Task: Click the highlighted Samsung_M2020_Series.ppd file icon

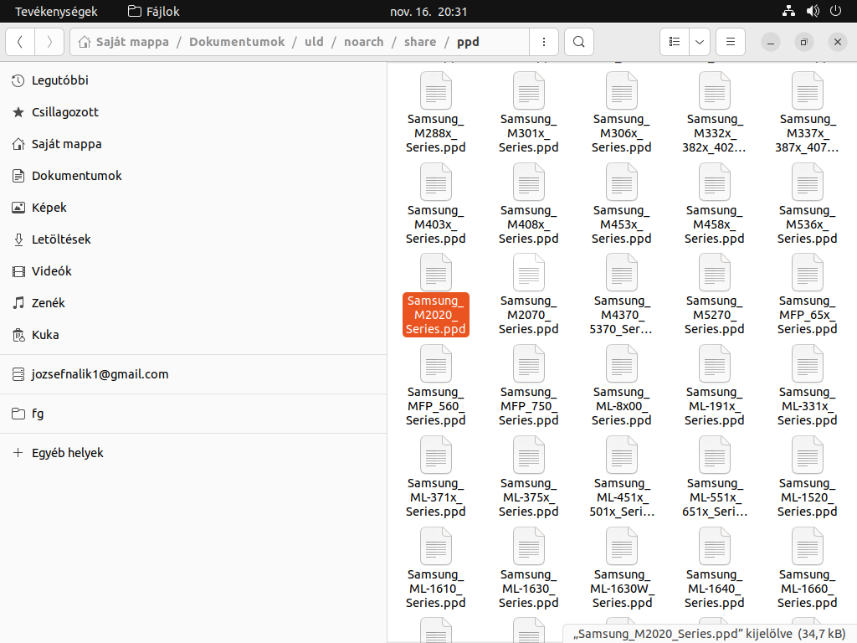Action: 435,272
